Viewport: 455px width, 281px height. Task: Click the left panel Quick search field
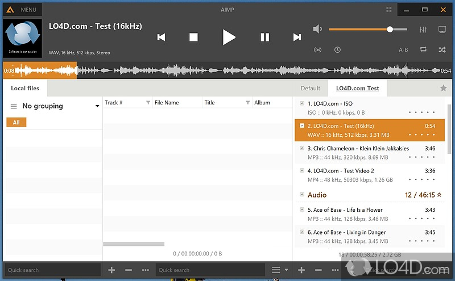click(52, 270)
